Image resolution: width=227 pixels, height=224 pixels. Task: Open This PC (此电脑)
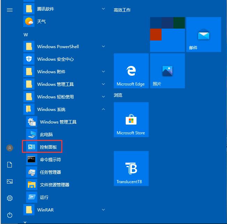pyautogui.click(x=46, y=134)
